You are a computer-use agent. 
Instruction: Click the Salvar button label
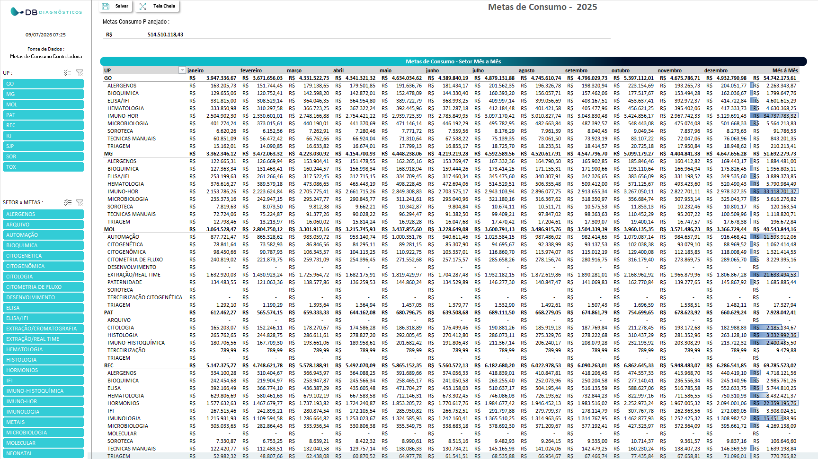[122, 6]
